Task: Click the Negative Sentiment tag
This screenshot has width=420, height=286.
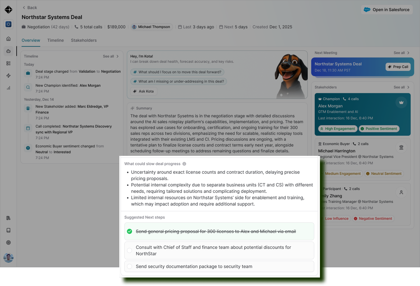Action: 373,219
